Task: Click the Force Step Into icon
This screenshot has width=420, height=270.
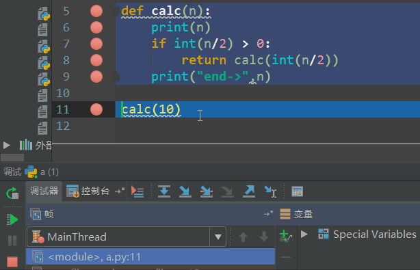Action: [x=227, y=191]
